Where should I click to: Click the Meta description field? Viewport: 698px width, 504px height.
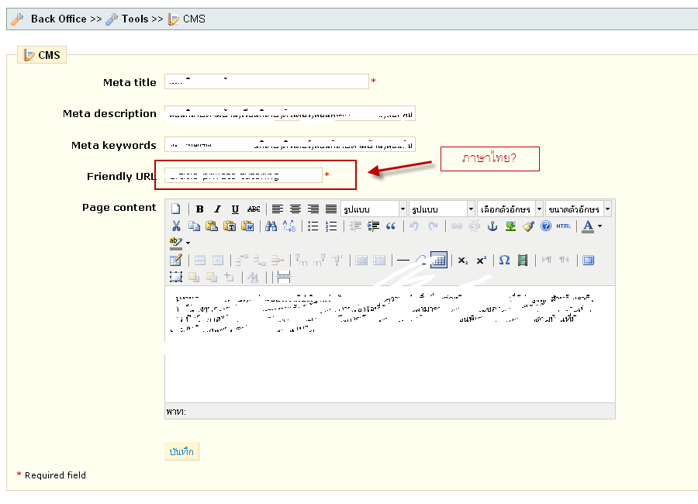point(290,113)
